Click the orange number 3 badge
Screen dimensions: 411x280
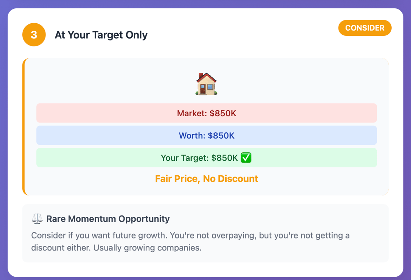click(34, 35)
